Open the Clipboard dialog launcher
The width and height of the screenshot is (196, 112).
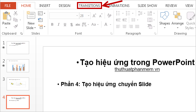(21, 33)
